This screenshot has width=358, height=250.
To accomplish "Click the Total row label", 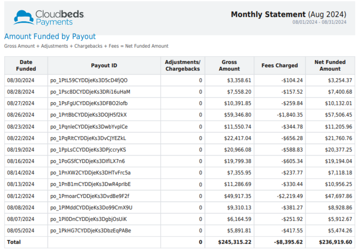I will 14,242.
